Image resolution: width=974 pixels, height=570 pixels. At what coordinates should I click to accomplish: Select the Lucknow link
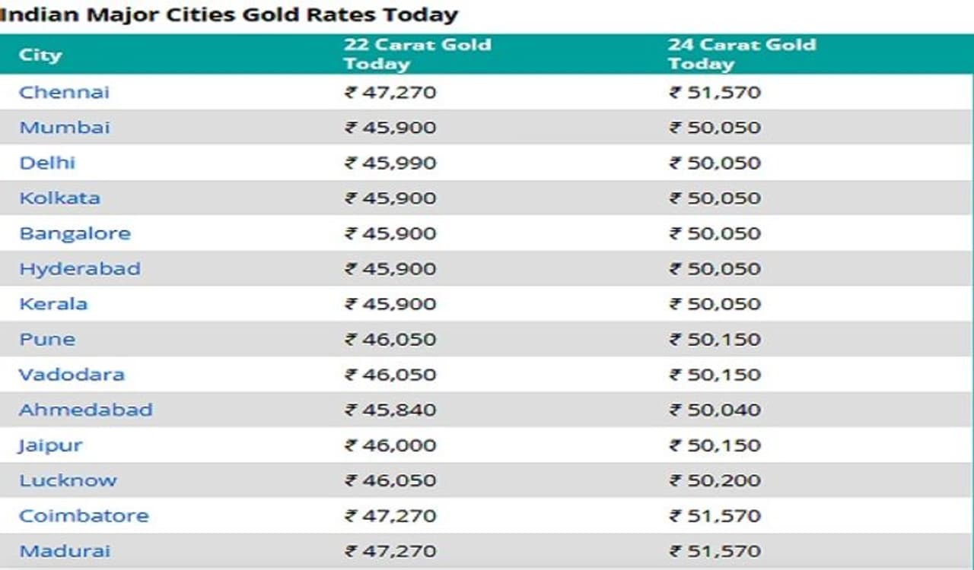pos(68,480)
